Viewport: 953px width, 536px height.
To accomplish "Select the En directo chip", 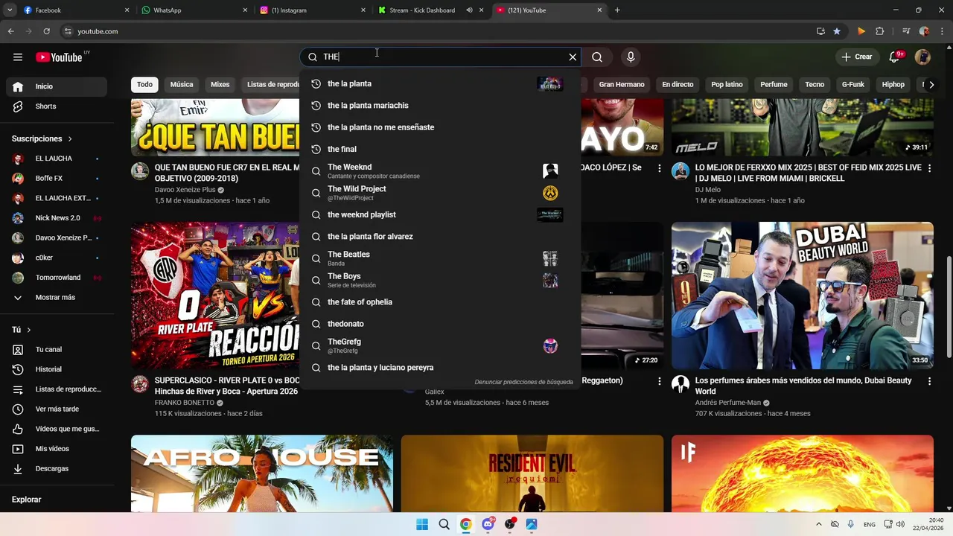I will (678, 85).
